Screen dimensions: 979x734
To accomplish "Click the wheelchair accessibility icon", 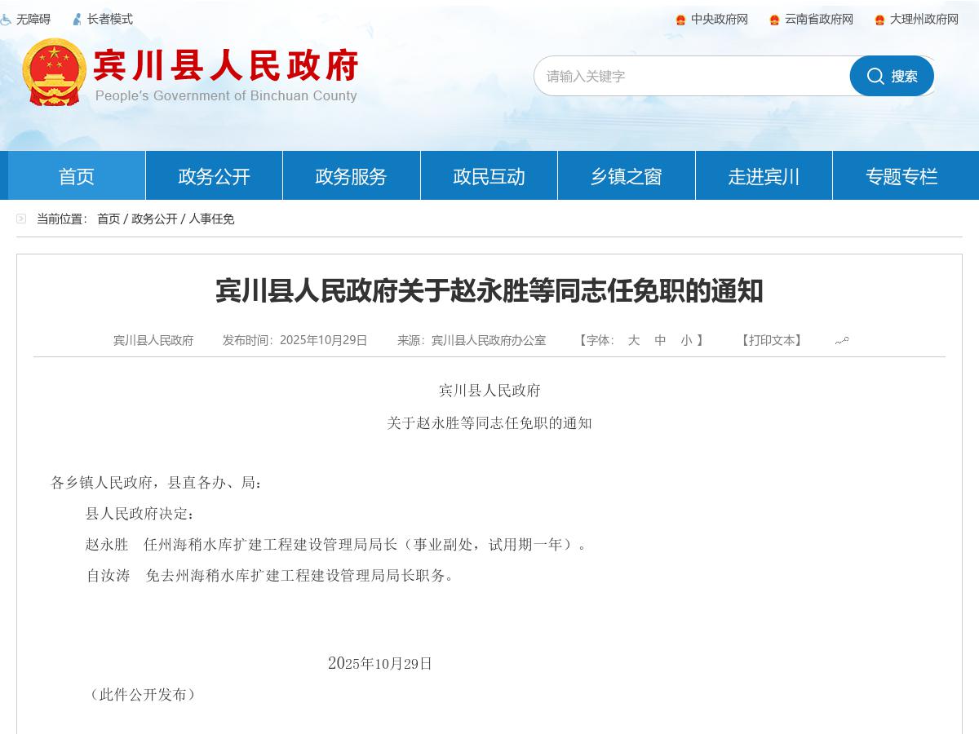I will (x=8, y=19).
